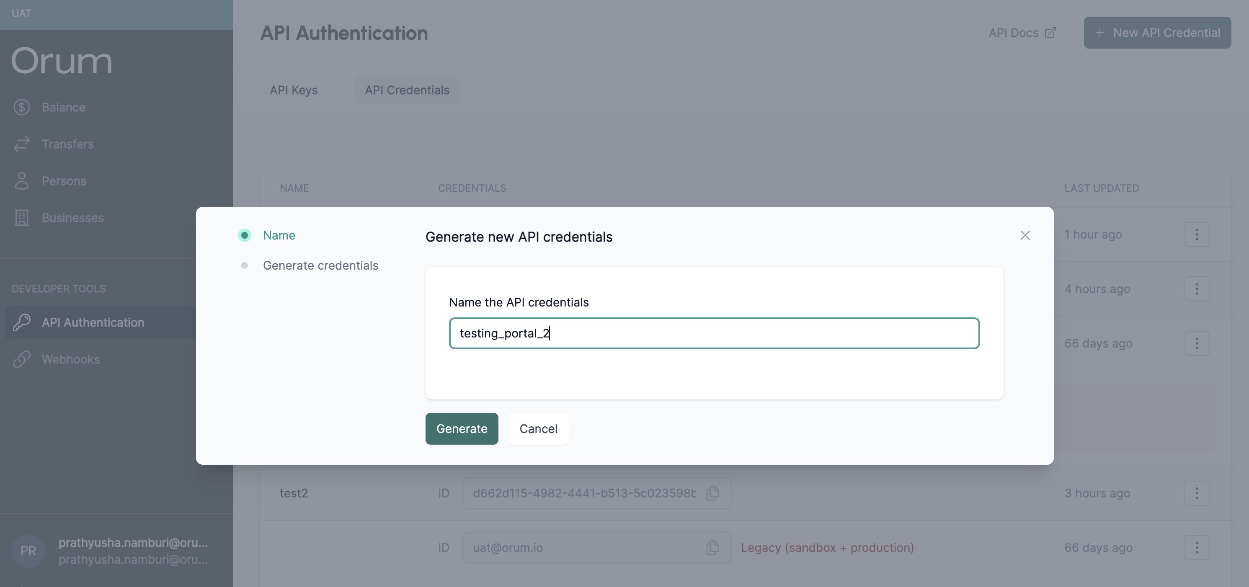Close the Generate new API credentials dialog
The width and height of the screenshot is (1249, 587).
tap(1024, 236)
